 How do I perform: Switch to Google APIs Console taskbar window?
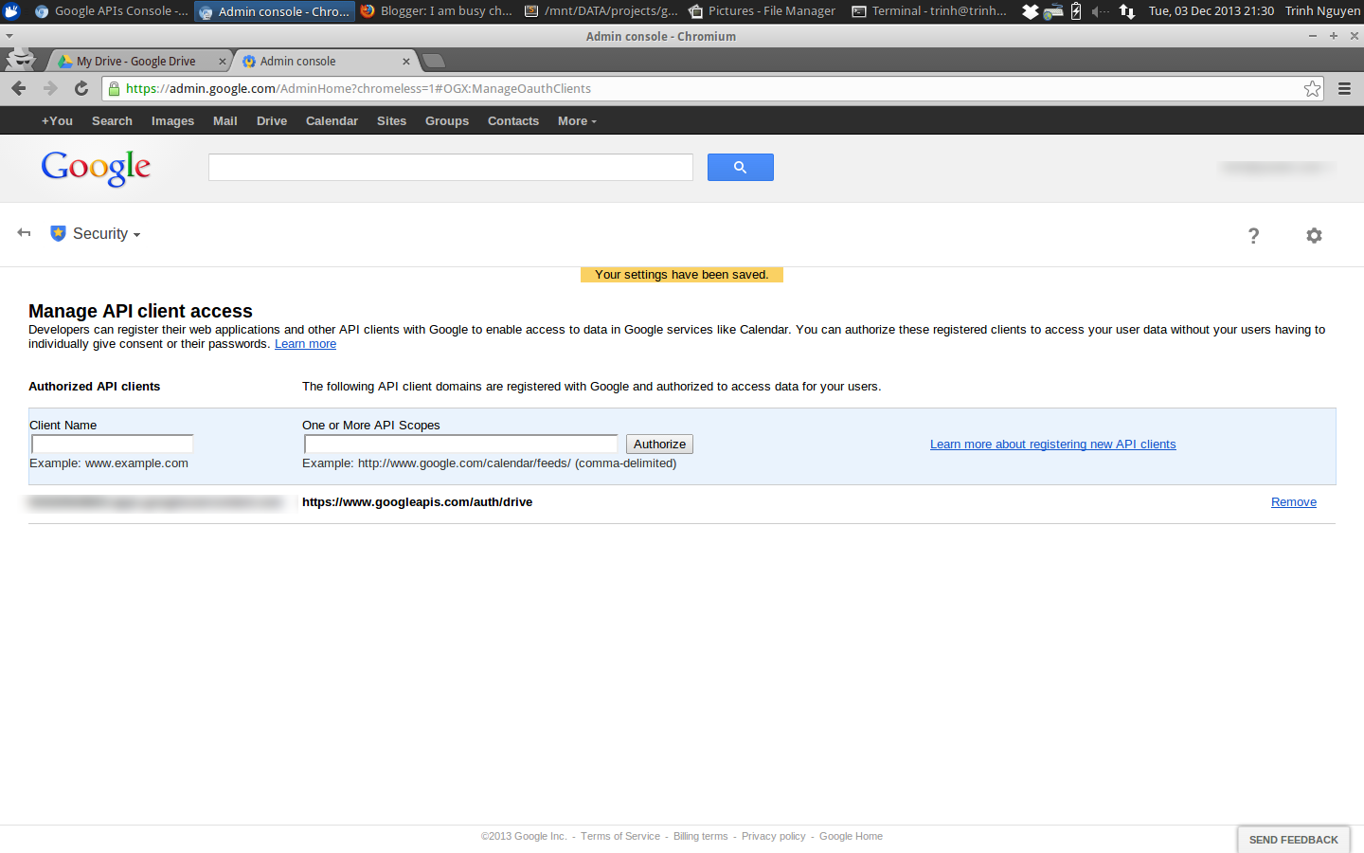pos(112,11)
